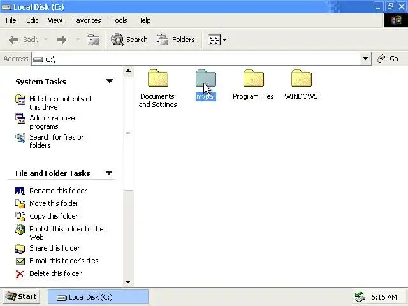Click the network tray icon

tap(360, 297)
